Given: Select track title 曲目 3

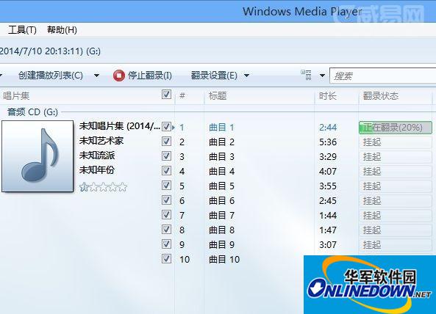Looking at the screenshot, I should 221,157.
